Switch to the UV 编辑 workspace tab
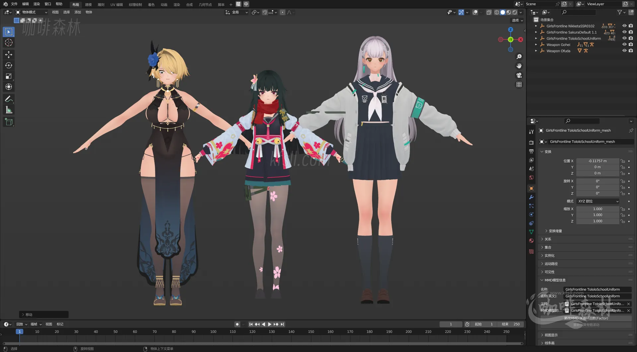This screenshot has width=637, height=352. click(x=116, y=4)
